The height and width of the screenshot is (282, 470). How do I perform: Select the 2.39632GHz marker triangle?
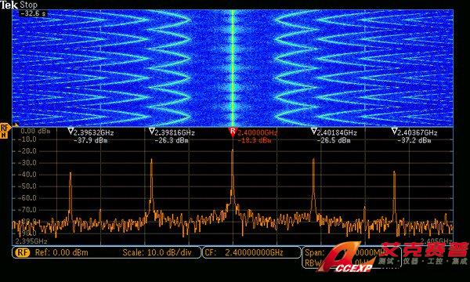click(x=70, y=131)
